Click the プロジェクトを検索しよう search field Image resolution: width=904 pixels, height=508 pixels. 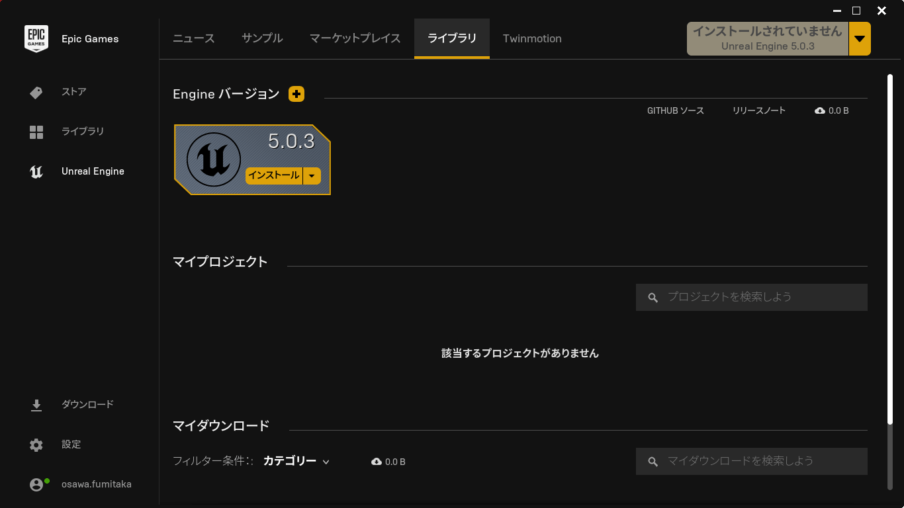point(752,298)
